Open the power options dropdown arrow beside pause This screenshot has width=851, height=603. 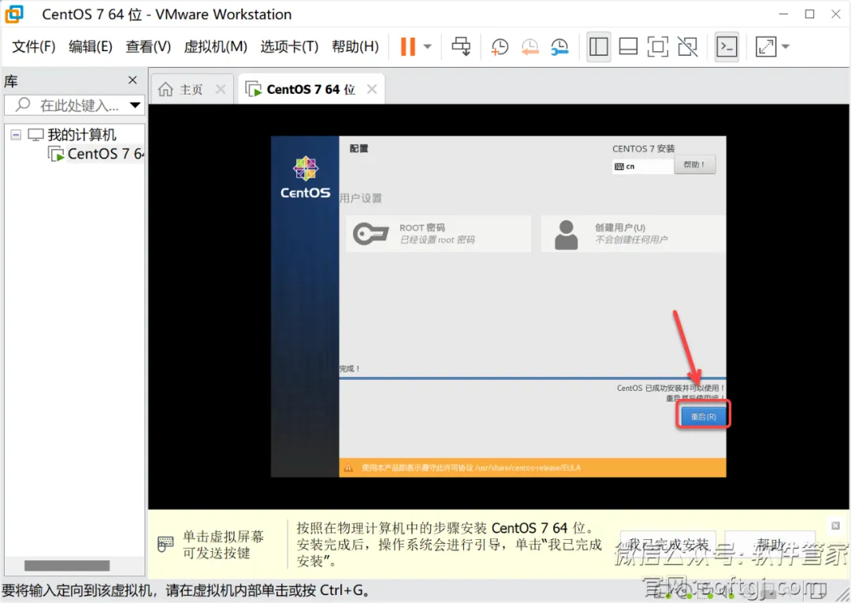coord(428,47)
